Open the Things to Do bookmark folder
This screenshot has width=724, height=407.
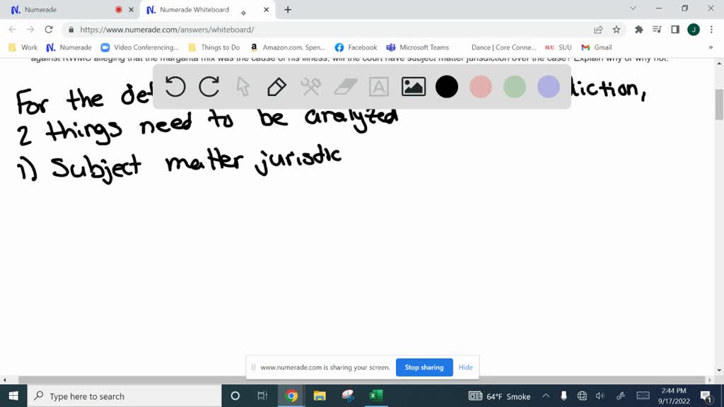click(x=214, y=47)
